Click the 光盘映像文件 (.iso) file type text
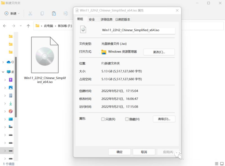This screenshot has height=166, width=225. tap(114, 44)
